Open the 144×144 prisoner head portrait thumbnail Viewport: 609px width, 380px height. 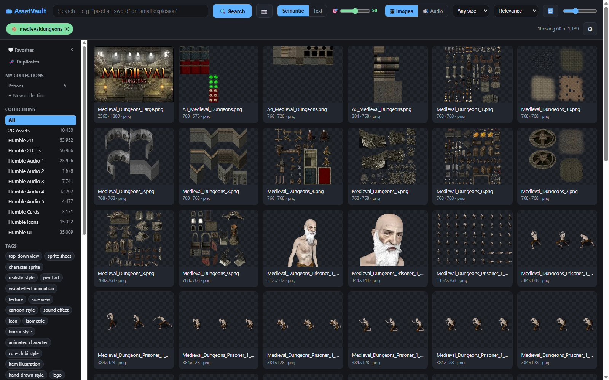[388, 238]
